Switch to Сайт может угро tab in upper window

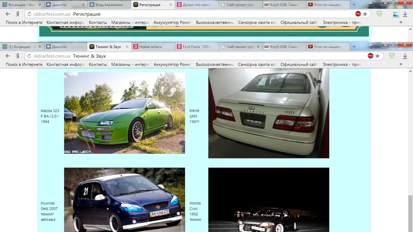(240, 5)
